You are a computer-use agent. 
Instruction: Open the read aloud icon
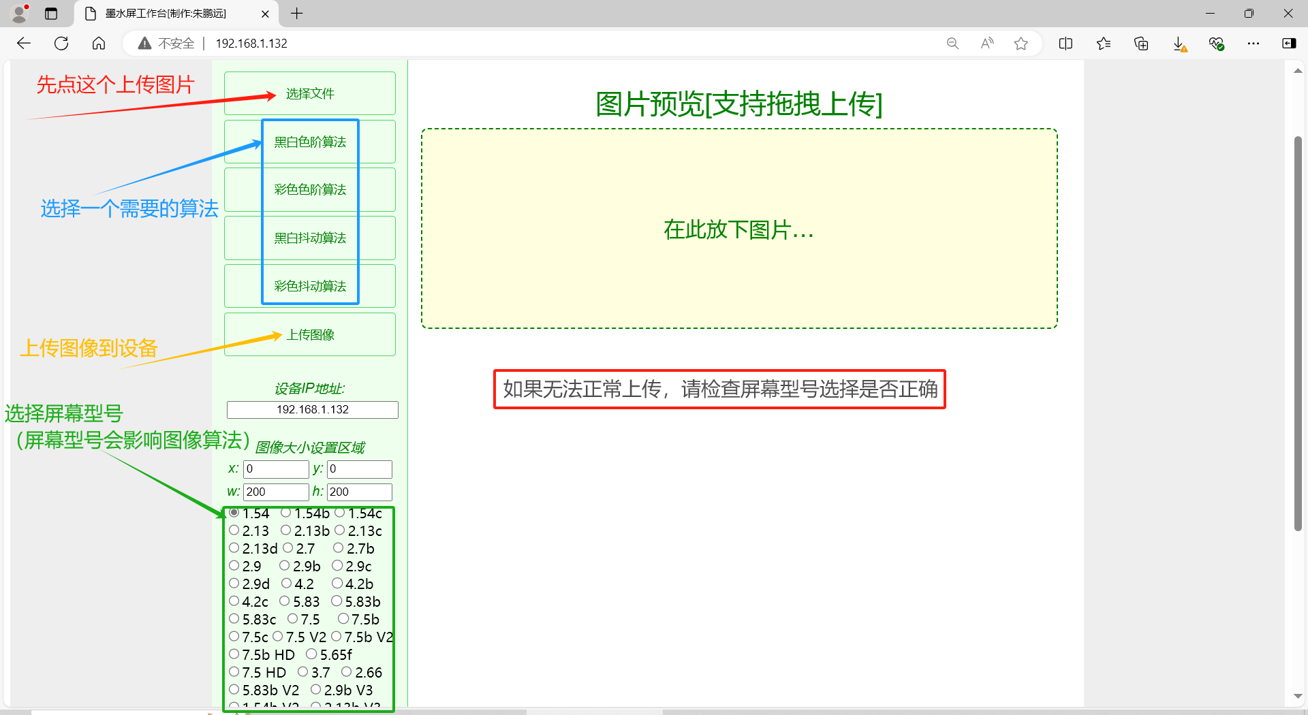[x=986, y=44]
